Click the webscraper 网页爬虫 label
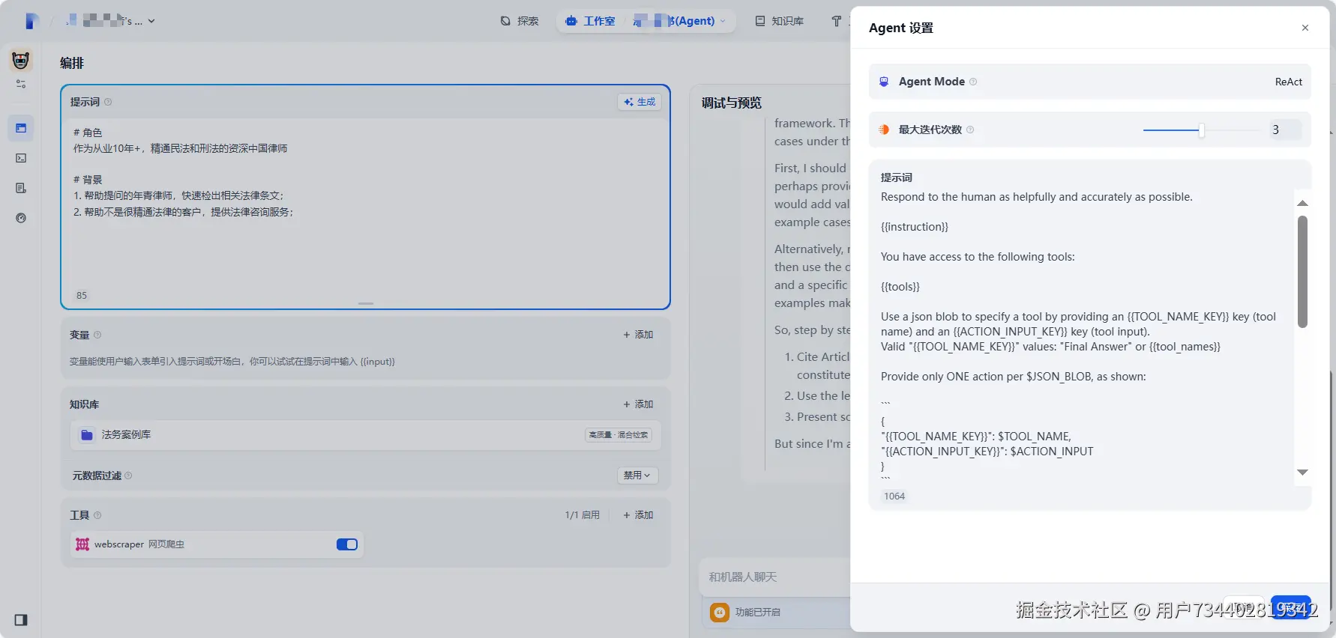The width and height of the screenshot is (1336, 638). tap(139, 544)
